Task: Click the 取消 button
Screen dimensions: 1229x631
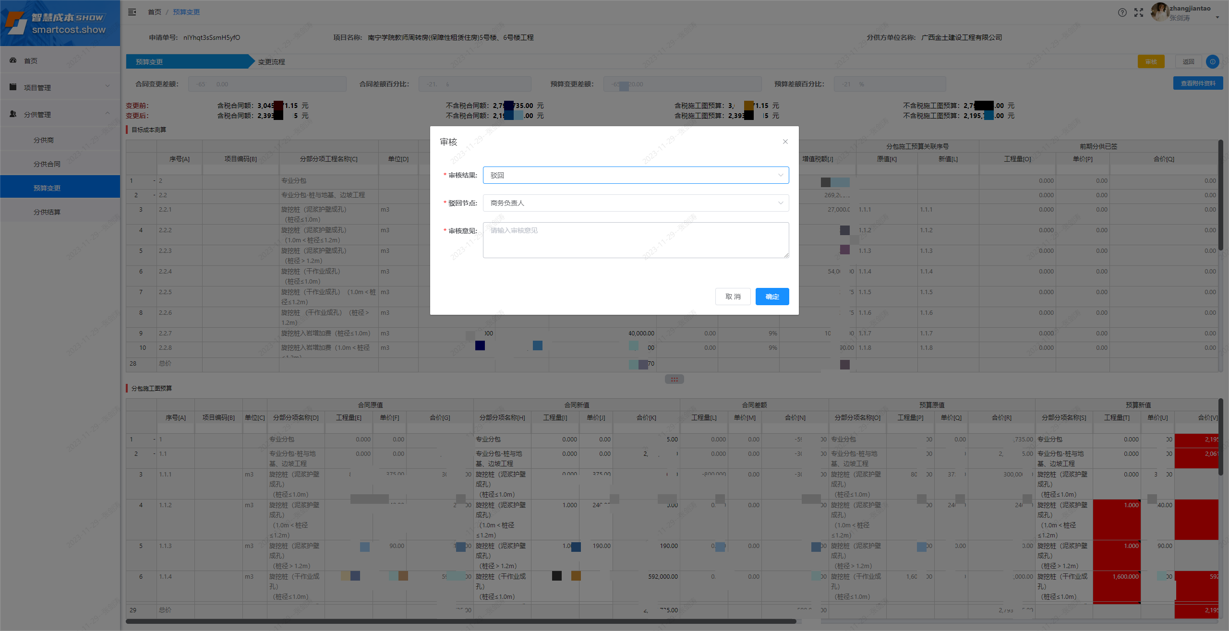Action: click(733, 297)
